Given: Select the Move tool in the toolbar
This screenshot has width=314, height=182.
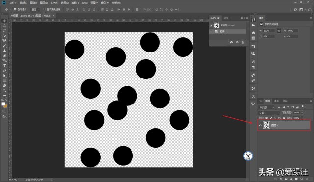Looking at the screenshot, I should (4, 21).
